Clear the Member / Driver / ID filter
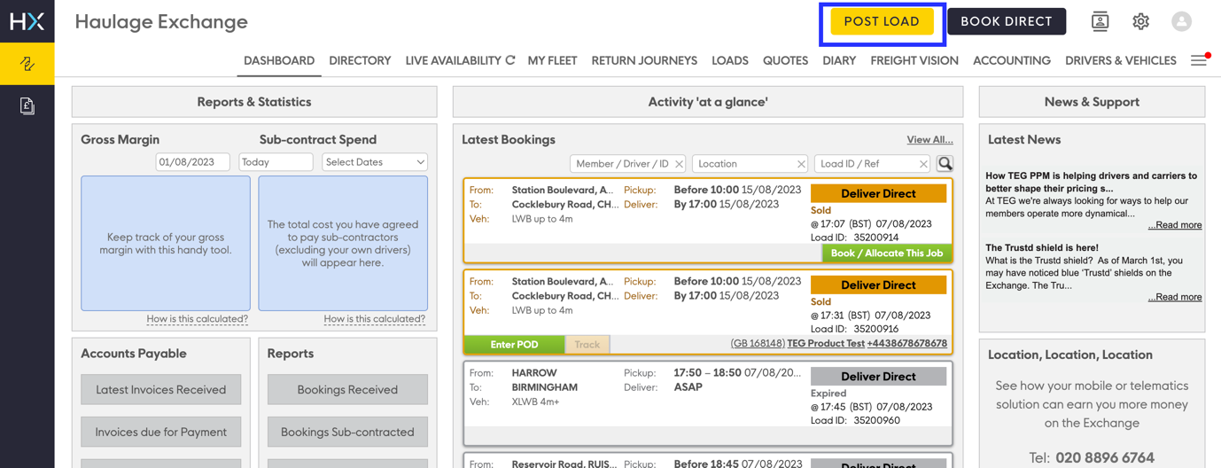The image size is (1221, 468). point(679,164)
